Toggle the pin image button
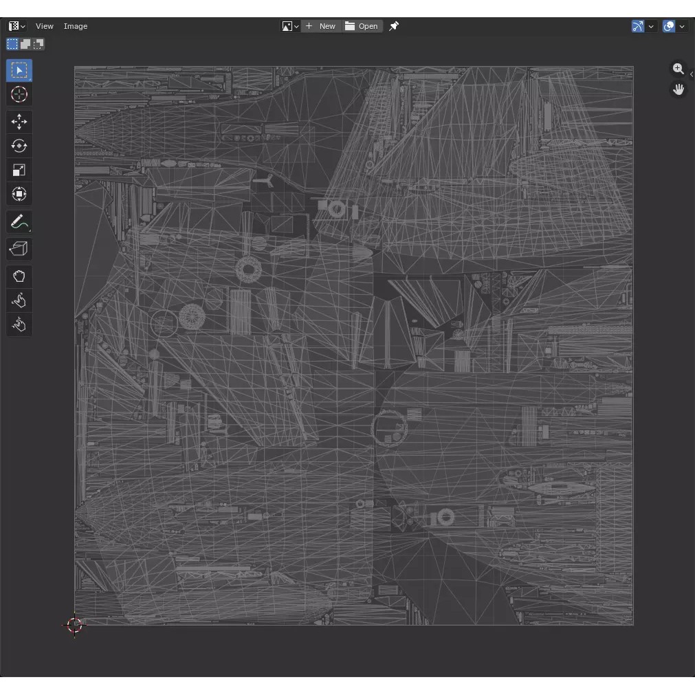The width and height of the screenshot is (695, 695). pos(394,26)
